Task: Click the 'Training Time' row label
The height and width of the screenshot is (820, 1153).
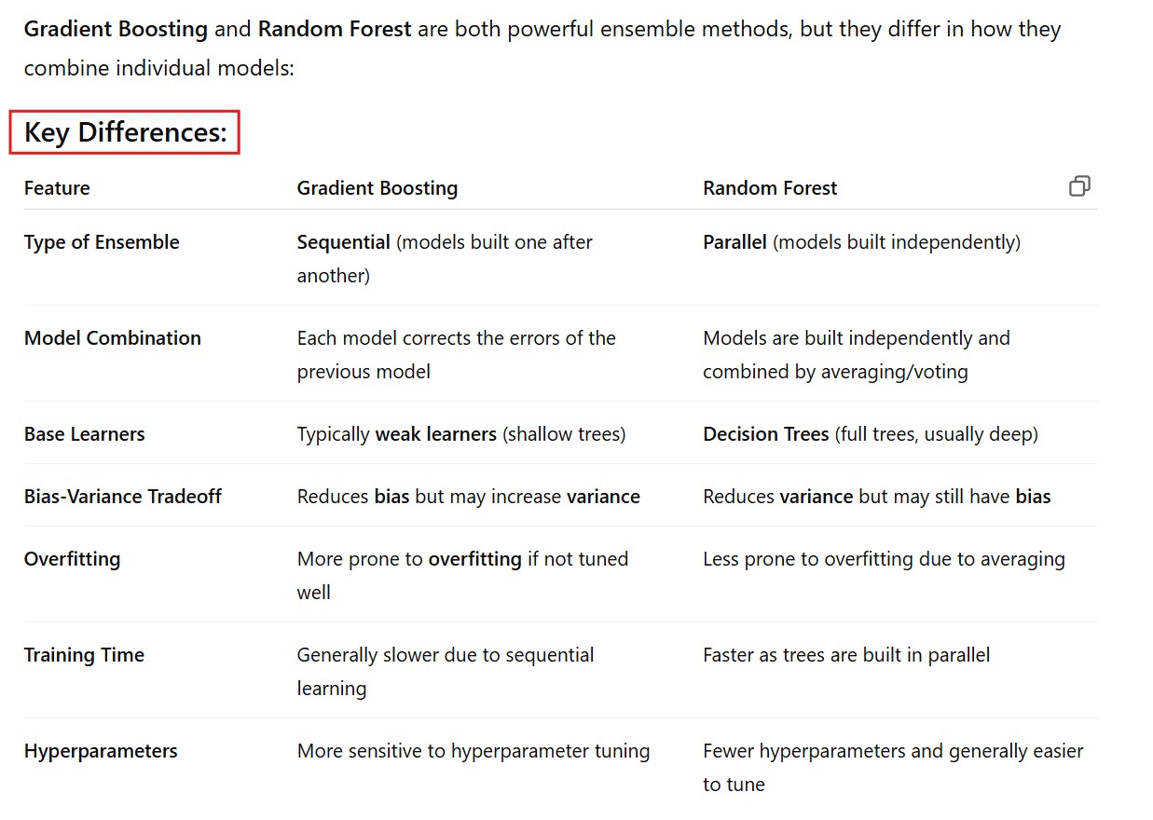Action: point(84,655)
